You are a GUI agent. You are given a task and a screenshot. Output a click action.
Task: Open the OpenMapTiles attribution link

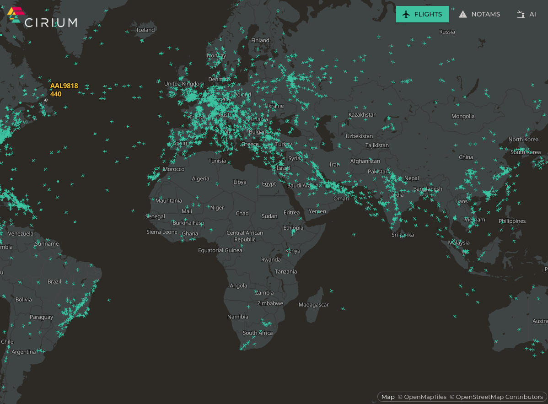tap(422, 397)
